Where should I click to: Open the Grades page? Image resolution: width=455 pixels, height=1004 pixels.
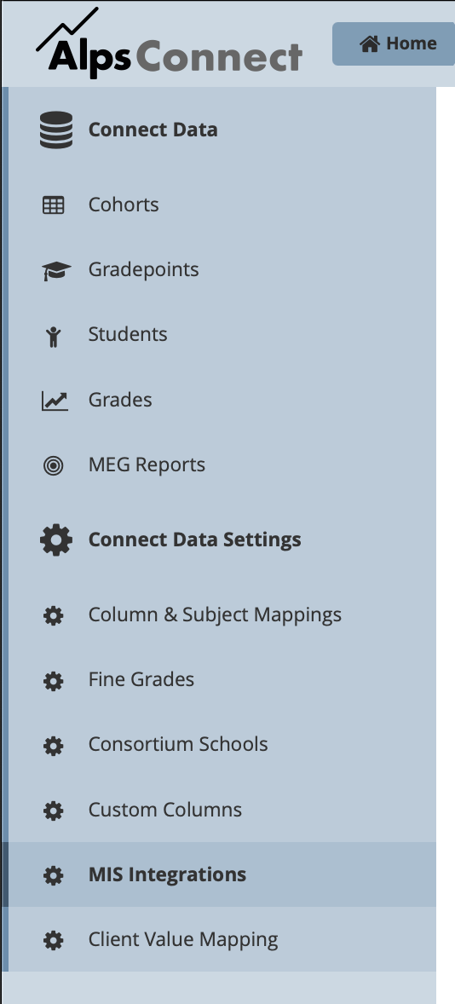pos(120,400)
